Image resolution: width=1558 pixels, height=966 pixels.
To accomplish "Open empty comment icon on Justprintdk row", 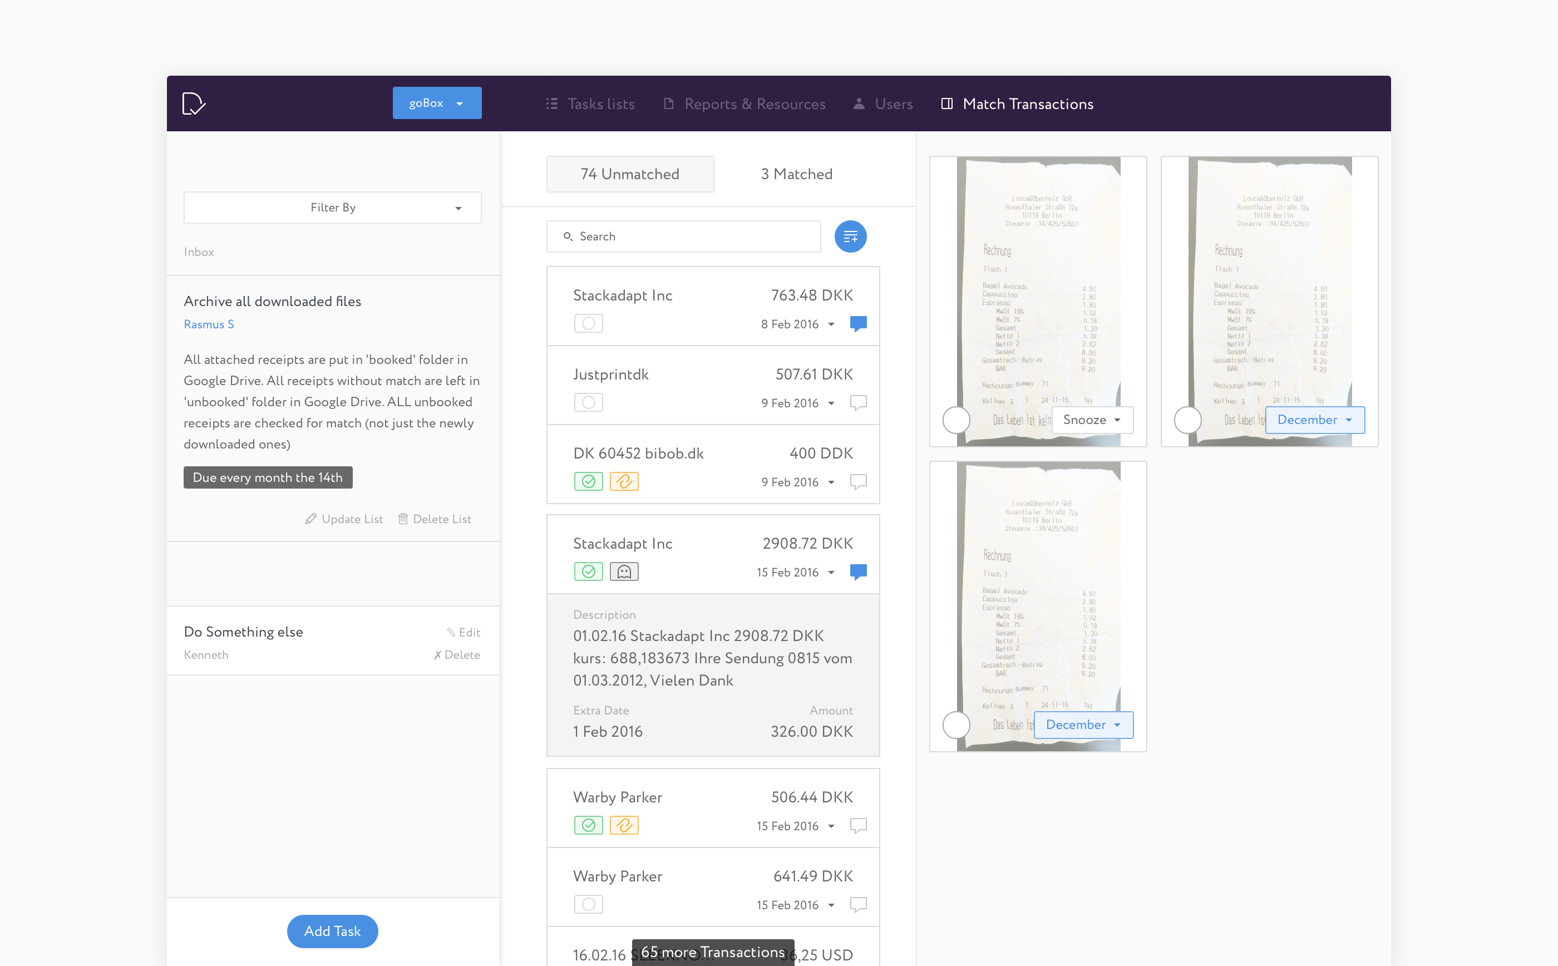I will [858, 402].
